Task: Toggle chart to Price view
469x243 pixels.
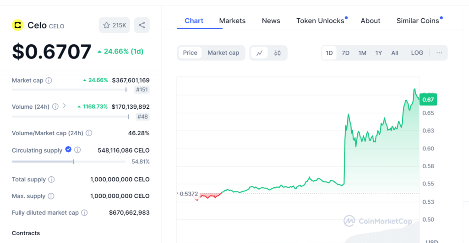Action: coord(190,53)
